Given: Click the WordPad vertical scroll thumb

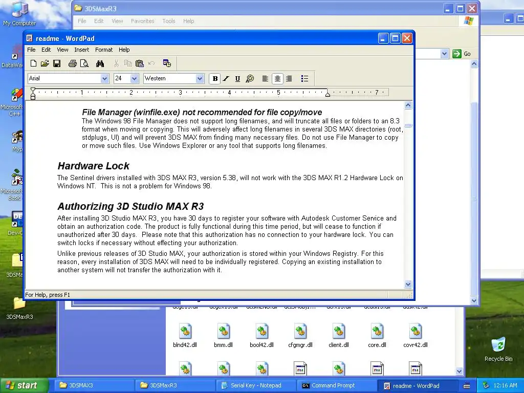Looking at the screenshot, I should 408,126.
